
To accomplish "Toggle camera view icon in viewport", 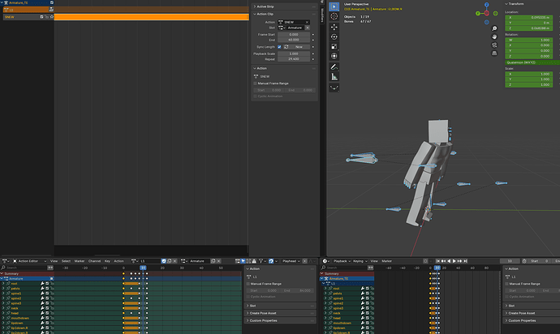I will click(x=494, y=45).
